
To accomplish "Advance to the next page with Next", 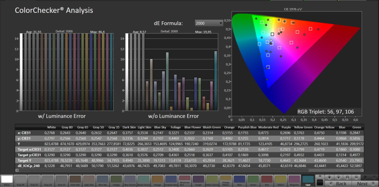I will coord(365,184).
